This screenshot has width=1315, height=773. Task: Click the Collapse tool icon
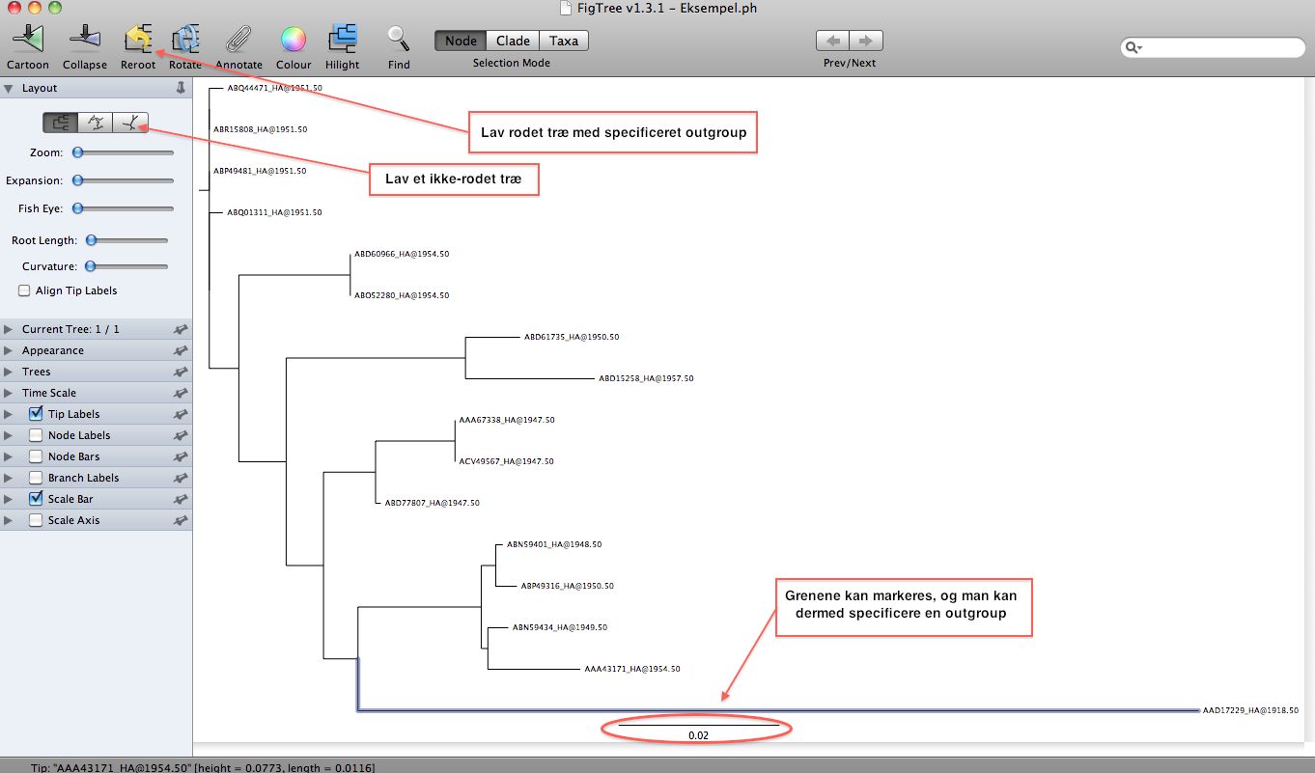point(85,40)
